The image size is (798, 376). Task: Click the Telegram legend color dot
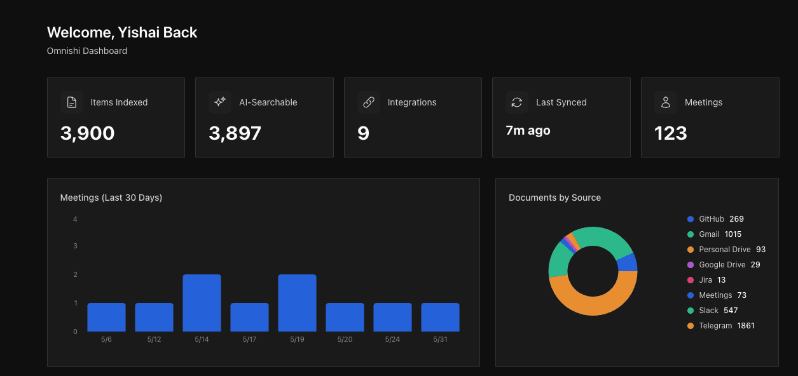pos(691,326)
